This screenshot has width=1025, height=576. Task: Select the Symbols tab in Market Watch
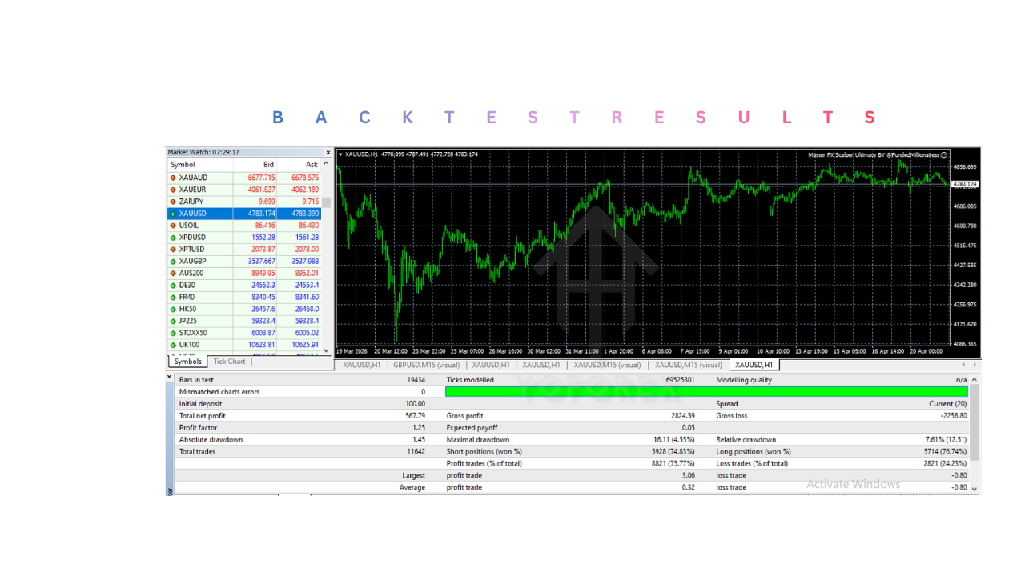point(187,361)
